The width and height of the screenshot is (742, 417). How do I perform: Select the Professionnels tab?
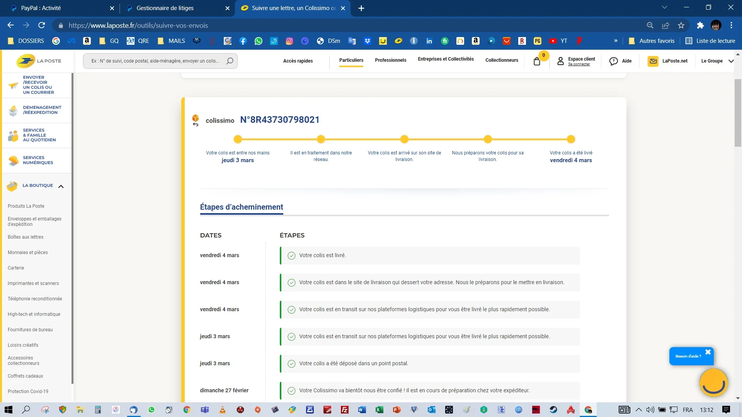pos(390,60)
